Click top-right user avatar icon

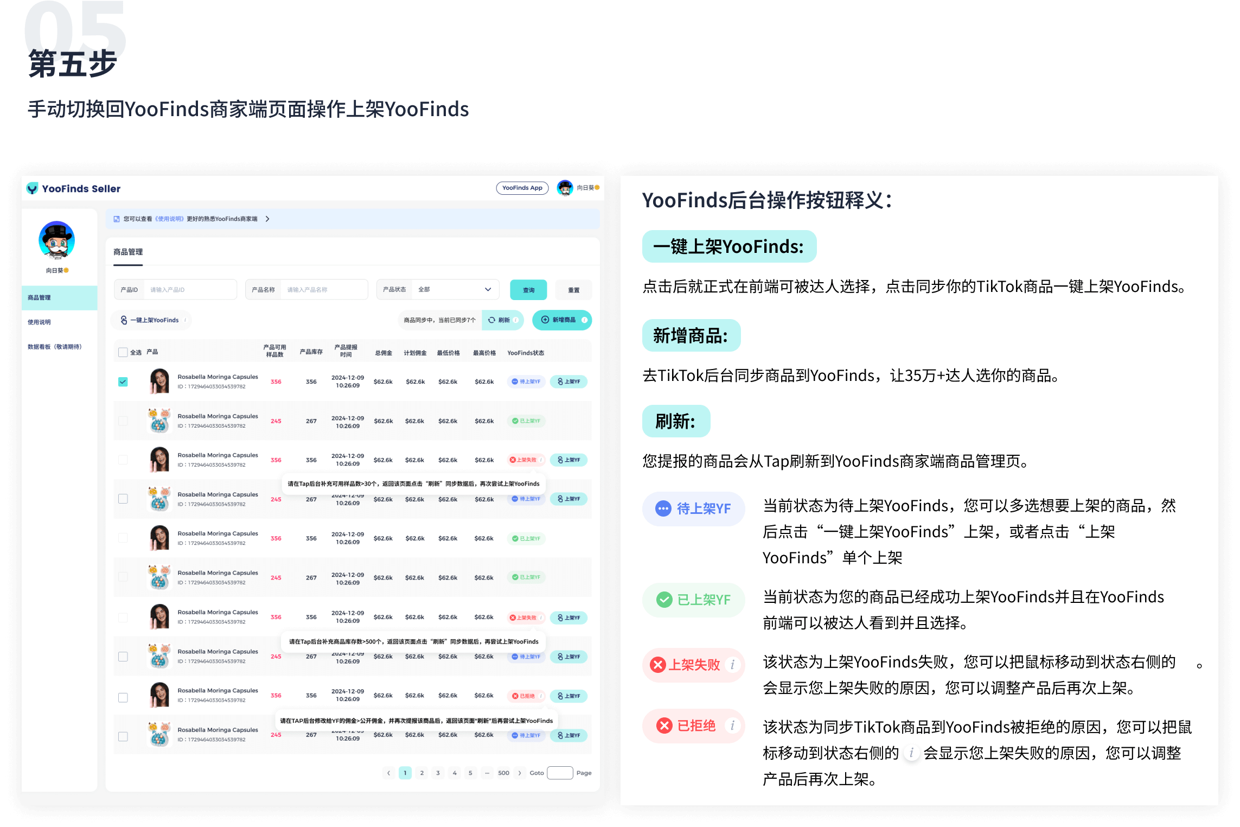point(565,188)
